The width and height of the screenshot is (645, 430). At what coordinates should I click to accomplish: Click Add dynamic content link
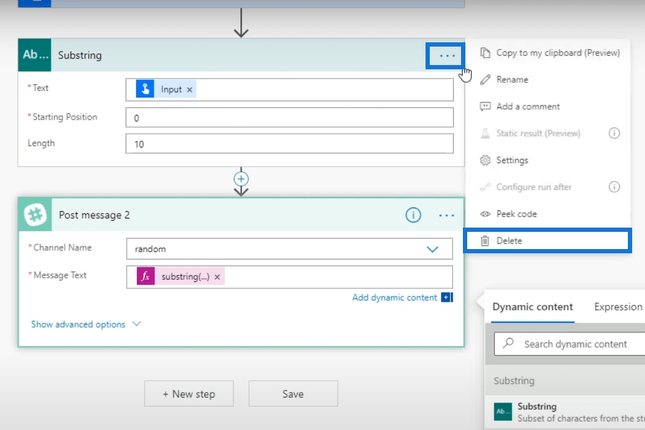coord(394,298)
